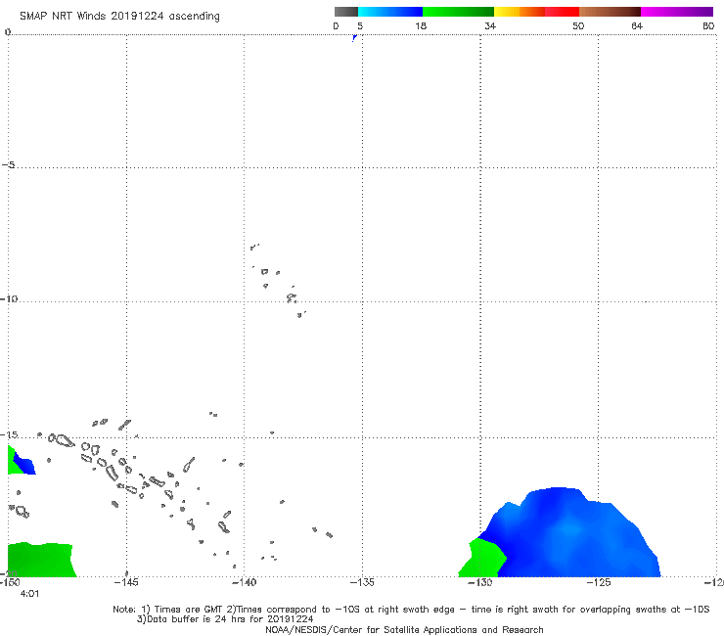Pick the cyan-to-blue segment of the colorbar
Screen dimensions: 724x636
(390, 12)
